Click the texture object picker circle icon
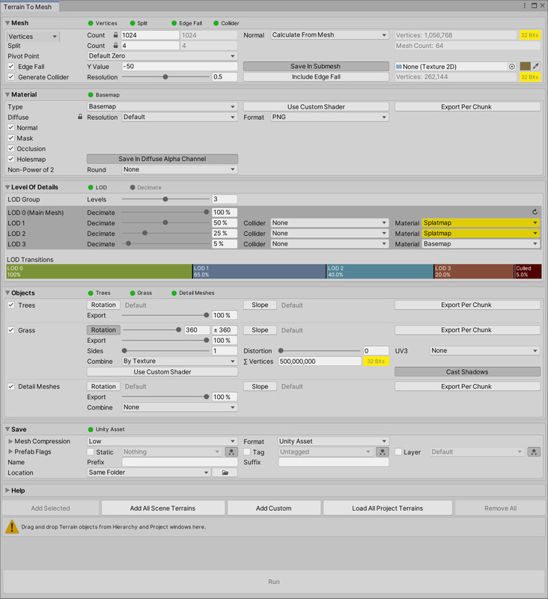The image size is (548, 599). (x=512, y=67)
